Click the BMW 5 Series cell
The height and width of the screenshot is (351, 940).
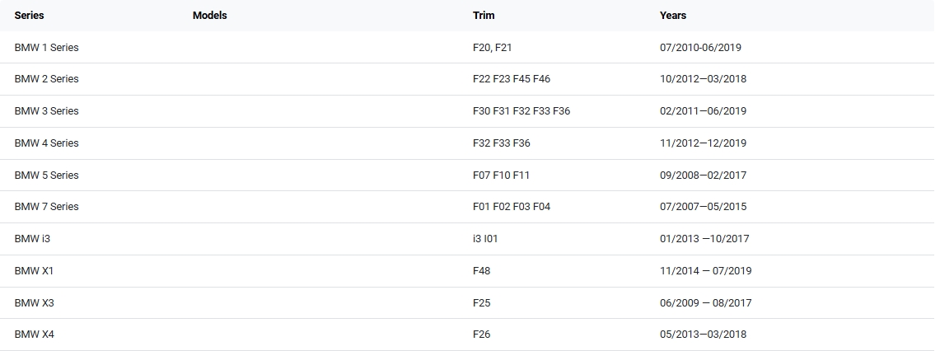(x=47, y=175)
